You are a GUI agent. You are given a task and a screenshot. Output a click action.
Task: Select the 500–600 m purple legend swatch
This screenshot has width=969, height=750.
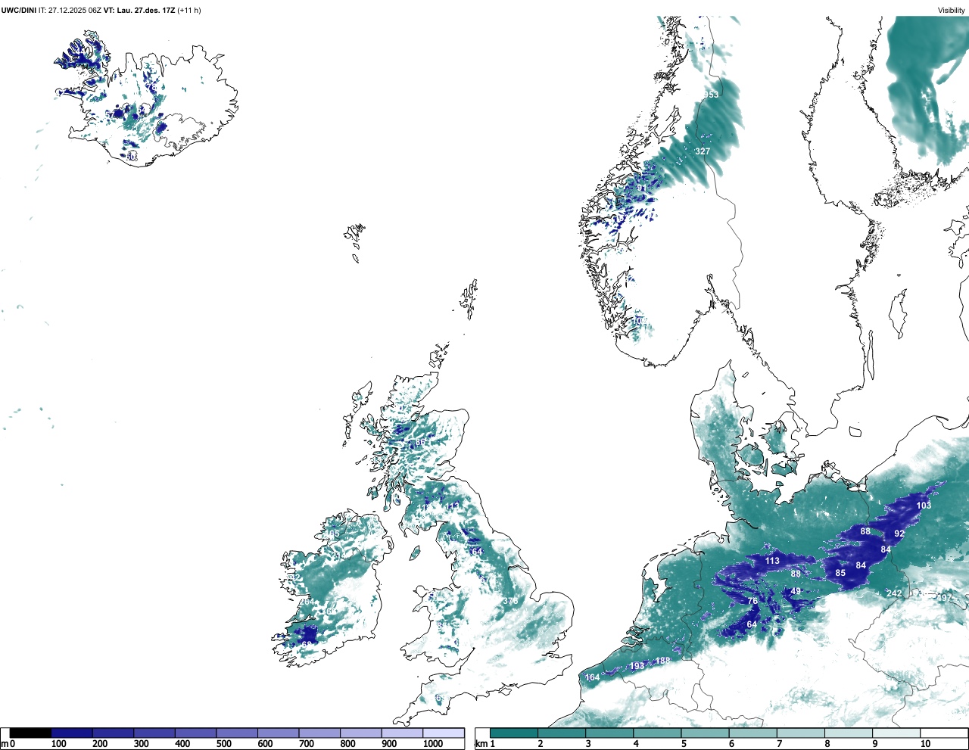click(237, 733)
